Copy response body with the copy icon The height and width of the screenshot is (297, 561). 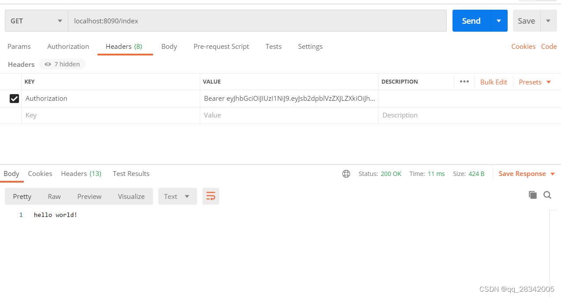(x=533, y=195)
